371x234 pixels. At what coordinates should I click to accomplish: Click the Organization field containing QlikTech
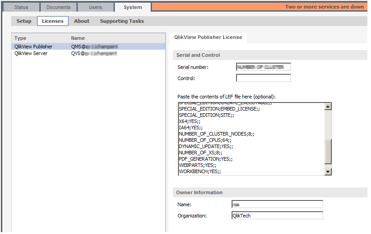pyautogui.click(x=277, y=216)
